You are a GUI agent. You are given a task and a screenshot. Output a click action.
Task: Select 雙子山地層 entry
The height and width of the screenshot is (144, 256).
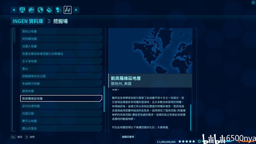[x=61, y=121]
